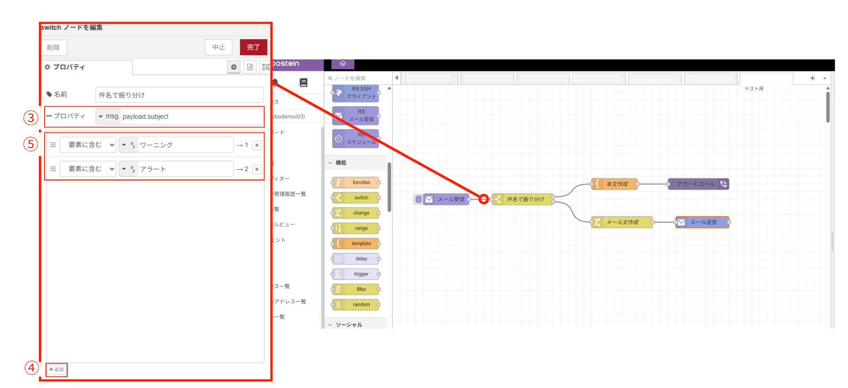
Task: Click the node appearance icon
Action: (265, 67)
